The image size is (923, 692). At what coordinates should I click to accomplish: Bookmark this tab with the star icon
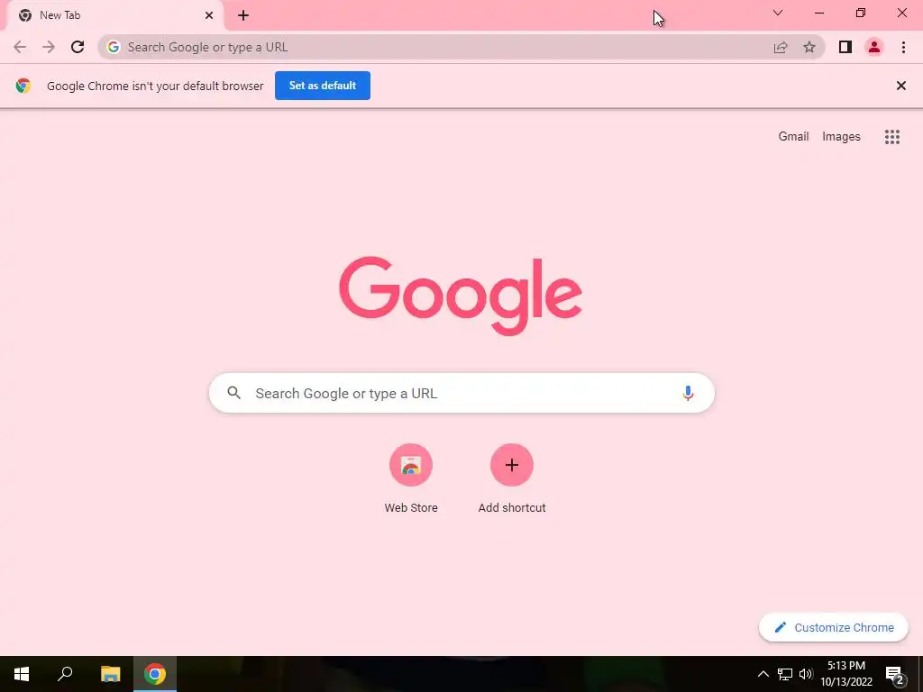point(809,47)
